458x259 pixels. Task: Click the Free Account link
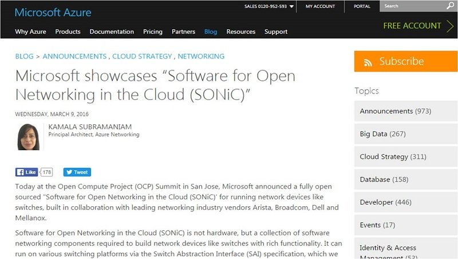412,26
